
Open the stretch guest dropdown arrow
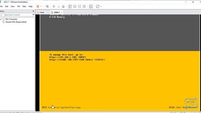(x=101, y=6)
